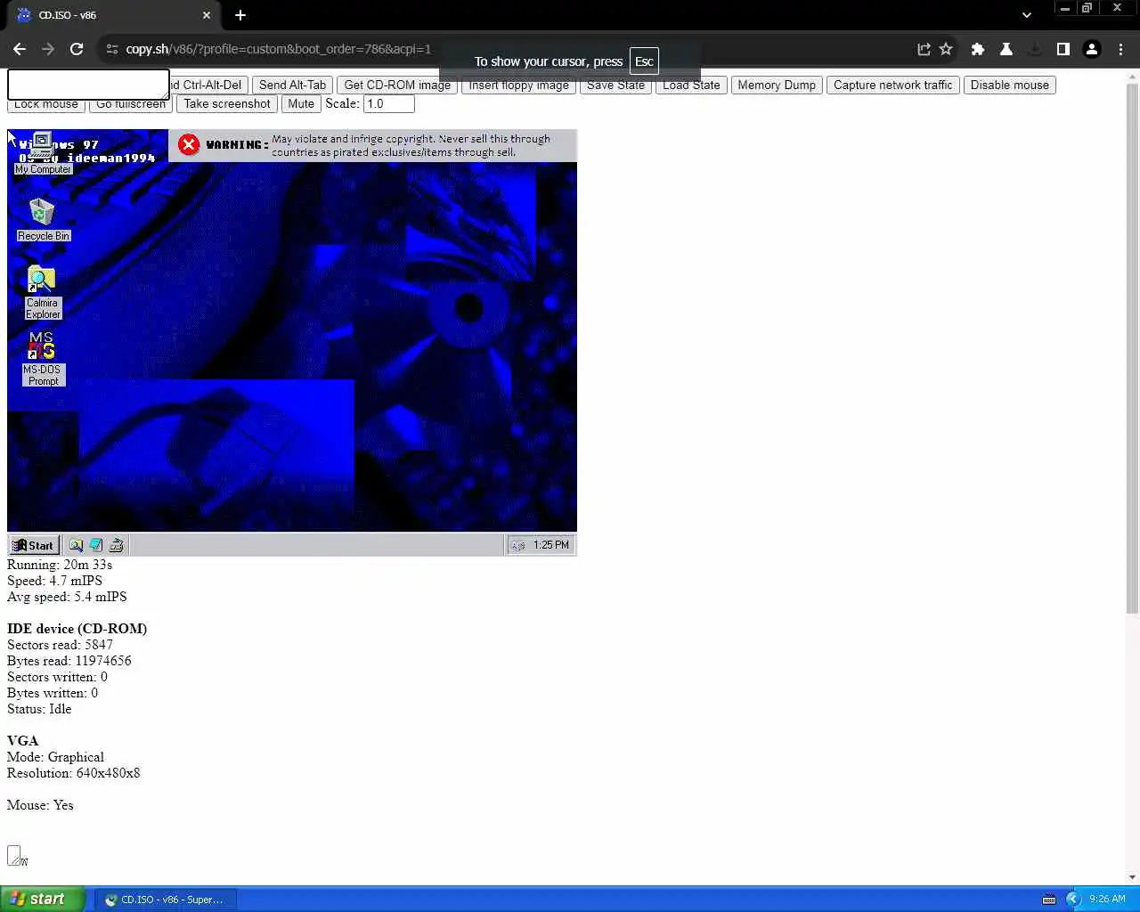Bookmark this tab with star icon
This screenshot has height=912, width=1140.
click(x=946, y=49)
